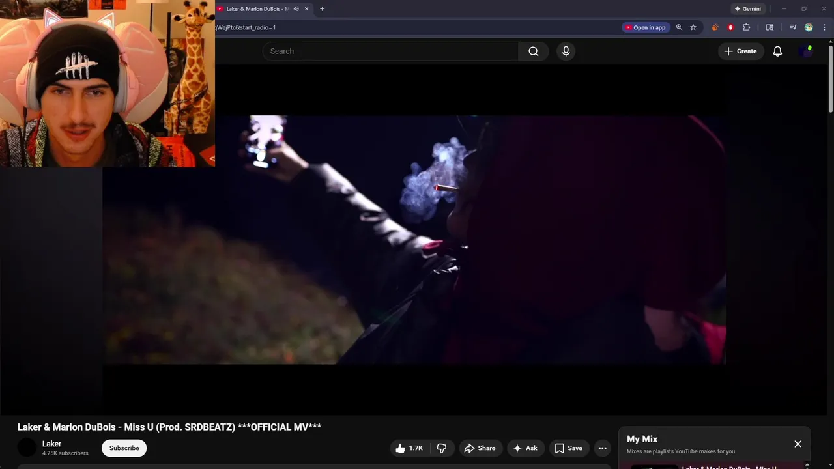The height and width of the screenshot is (469, 834).
Task: Ask about this video
Action: (x=525, y=448)
